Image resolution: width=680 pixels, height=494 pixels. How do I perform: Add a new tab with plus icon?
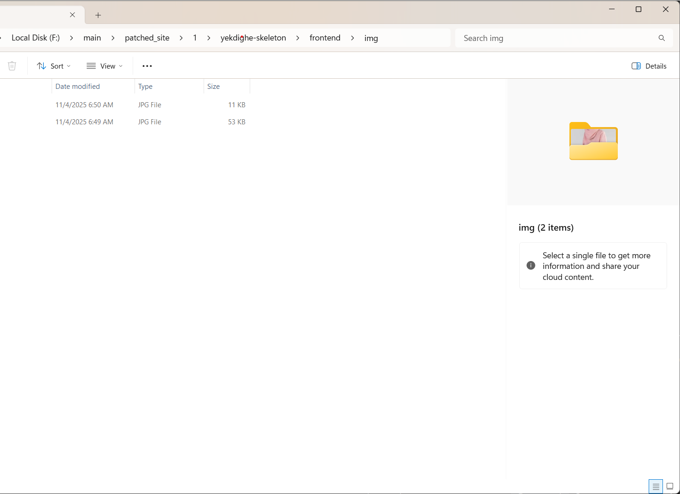pyautogui.click(x=98, y=15)
